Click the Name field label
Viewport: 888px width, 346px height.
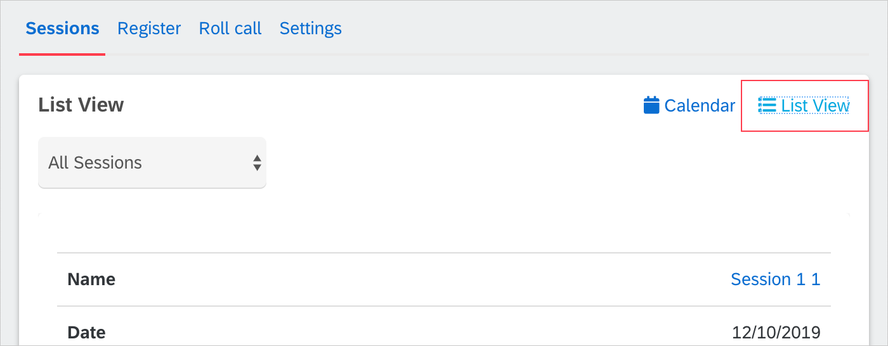(91, 279)
